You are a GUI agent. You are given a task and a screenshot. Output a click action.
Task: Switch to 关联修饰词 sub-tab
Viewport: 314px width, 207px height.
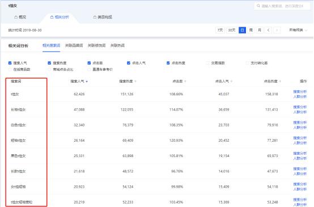[96, 45]
